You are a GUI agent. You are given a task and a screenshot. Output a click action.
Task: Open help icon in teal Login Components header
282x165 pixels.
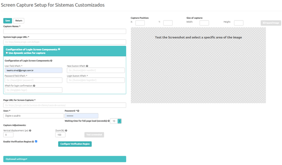[59, 49]
